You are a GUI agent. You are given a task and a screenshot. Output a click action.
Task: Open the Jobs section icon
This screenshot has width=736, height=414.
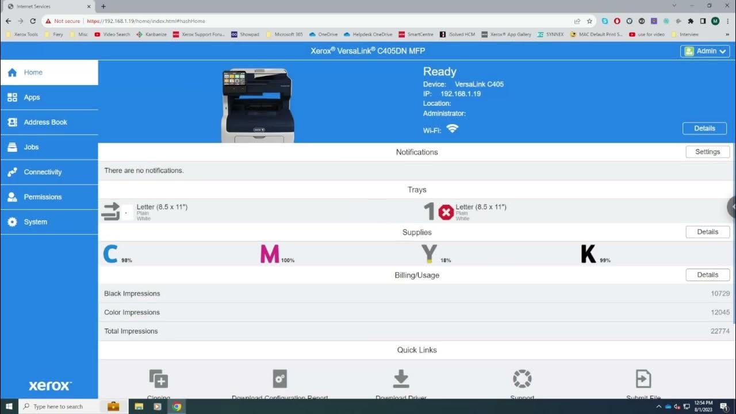coord(12,147)
